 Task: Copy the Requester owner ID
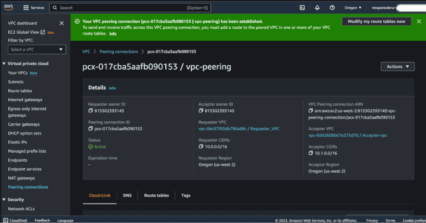pyautogui.click(x=90, y=111)
